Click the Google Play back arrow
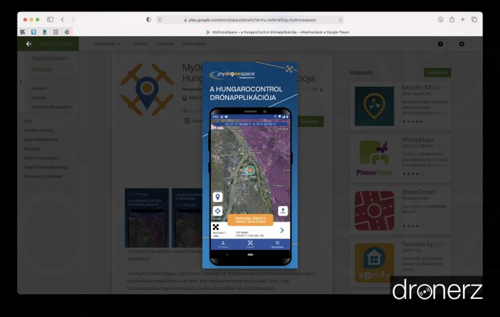 click(x=29, y=44)
